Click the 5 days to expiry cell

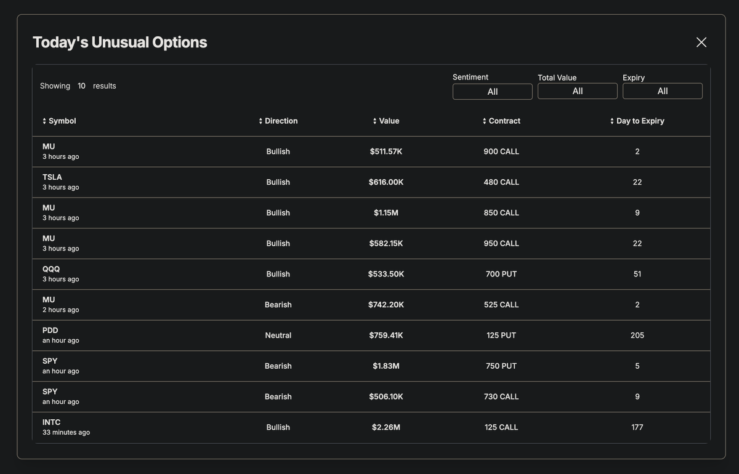[637, 366]
